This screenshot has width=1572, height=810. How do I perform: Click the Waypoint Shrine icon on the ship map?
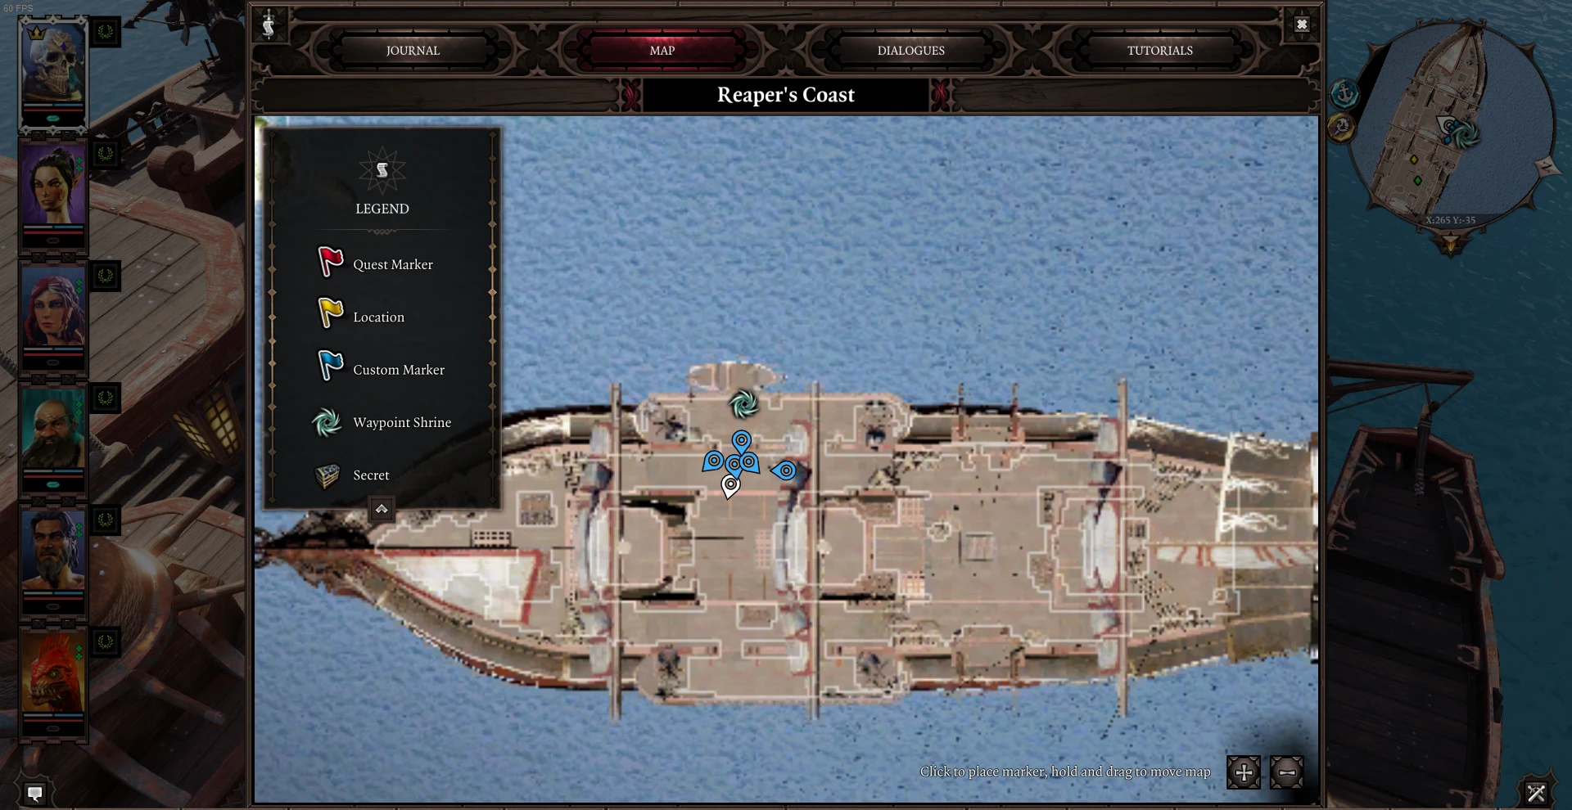click(x=743, y=403)
